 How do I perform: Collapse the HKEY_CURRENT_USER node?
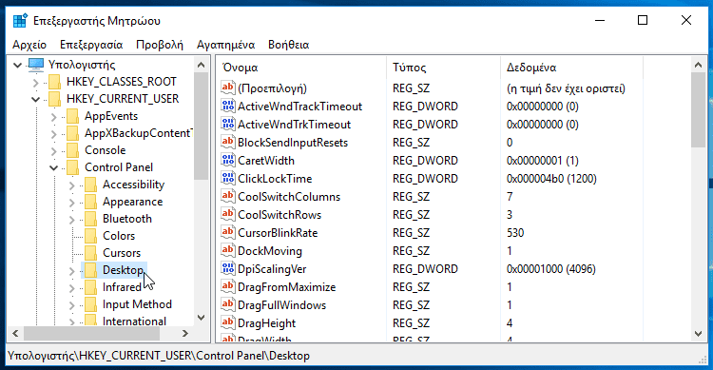click(x=35, y=99)
